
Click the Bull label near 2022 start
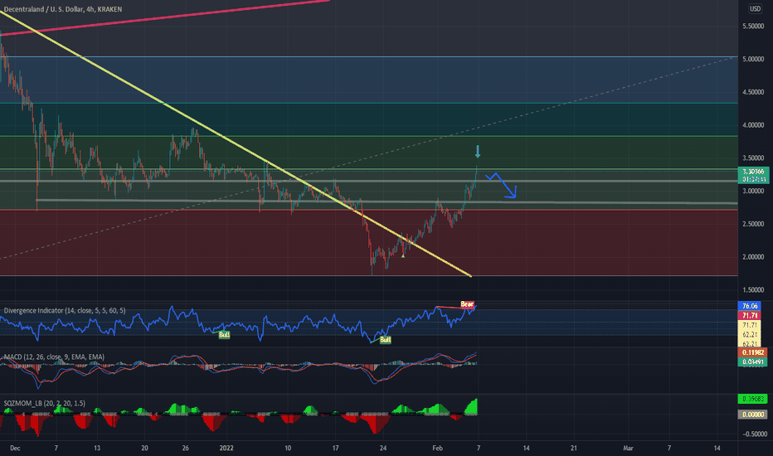tap(224, 335)
